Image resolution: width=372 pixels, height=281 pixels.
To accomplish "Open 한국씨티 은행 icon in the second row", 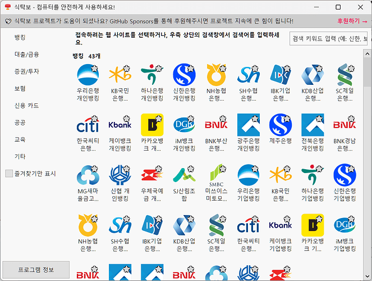I will click(88, 125).
